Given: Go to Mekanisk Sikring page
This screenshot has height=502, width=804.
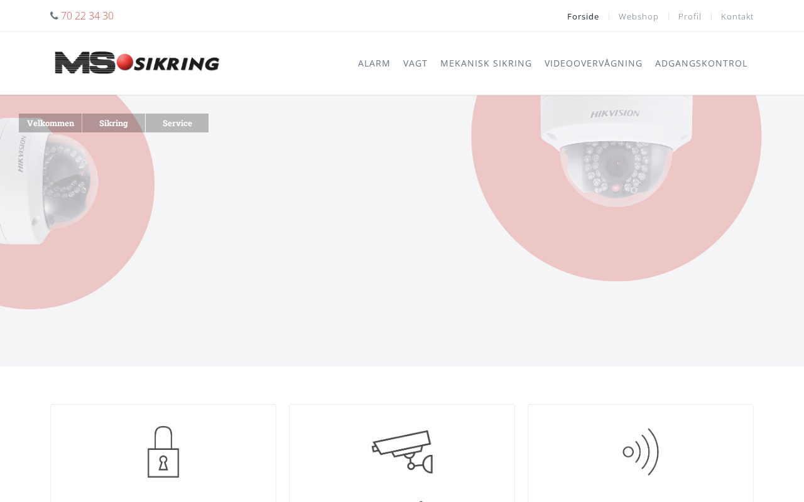Looking at the screenshot, I should (x=486, y=63).
